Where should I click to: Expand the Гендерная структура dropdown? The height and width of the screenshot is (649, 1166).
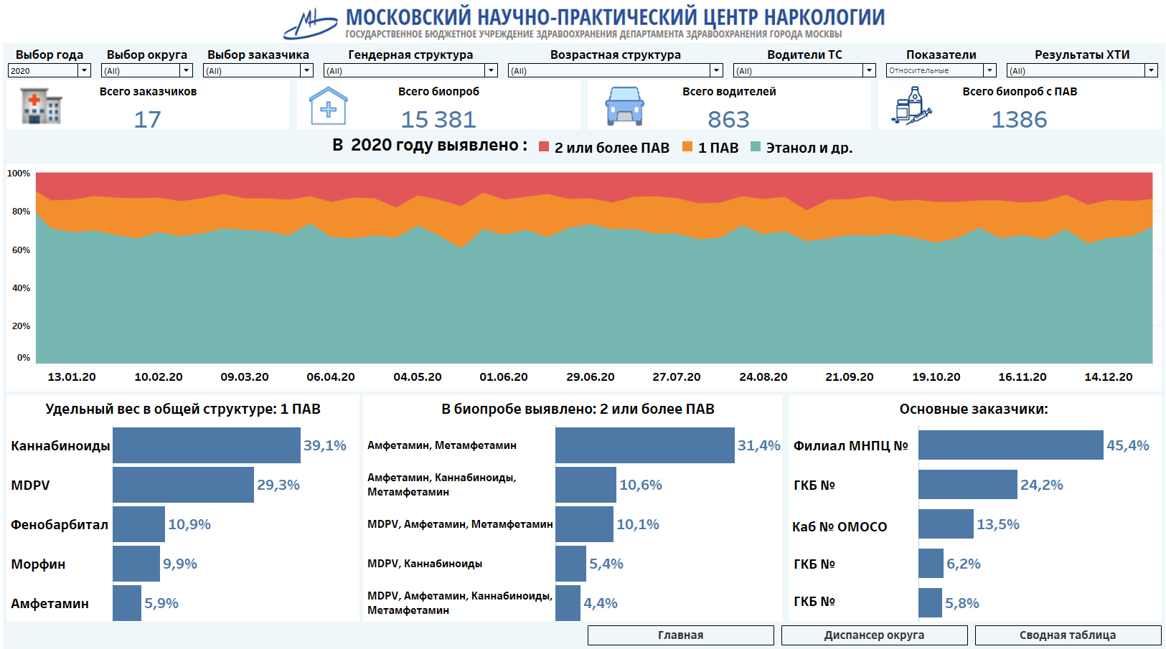pyautogui.click(x=491, y=70)
